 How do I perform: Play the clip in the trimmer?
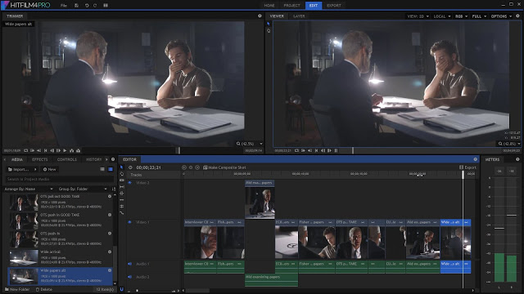[x=65, y=150]
